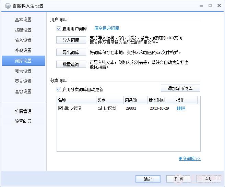The image size is (225, 187).
Task: Sort by 名称 column header
Action: pos(76,100)
